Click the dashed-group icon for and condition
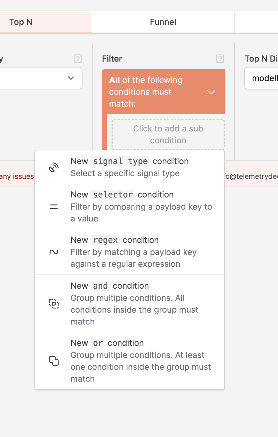 [x=54, y=303]
